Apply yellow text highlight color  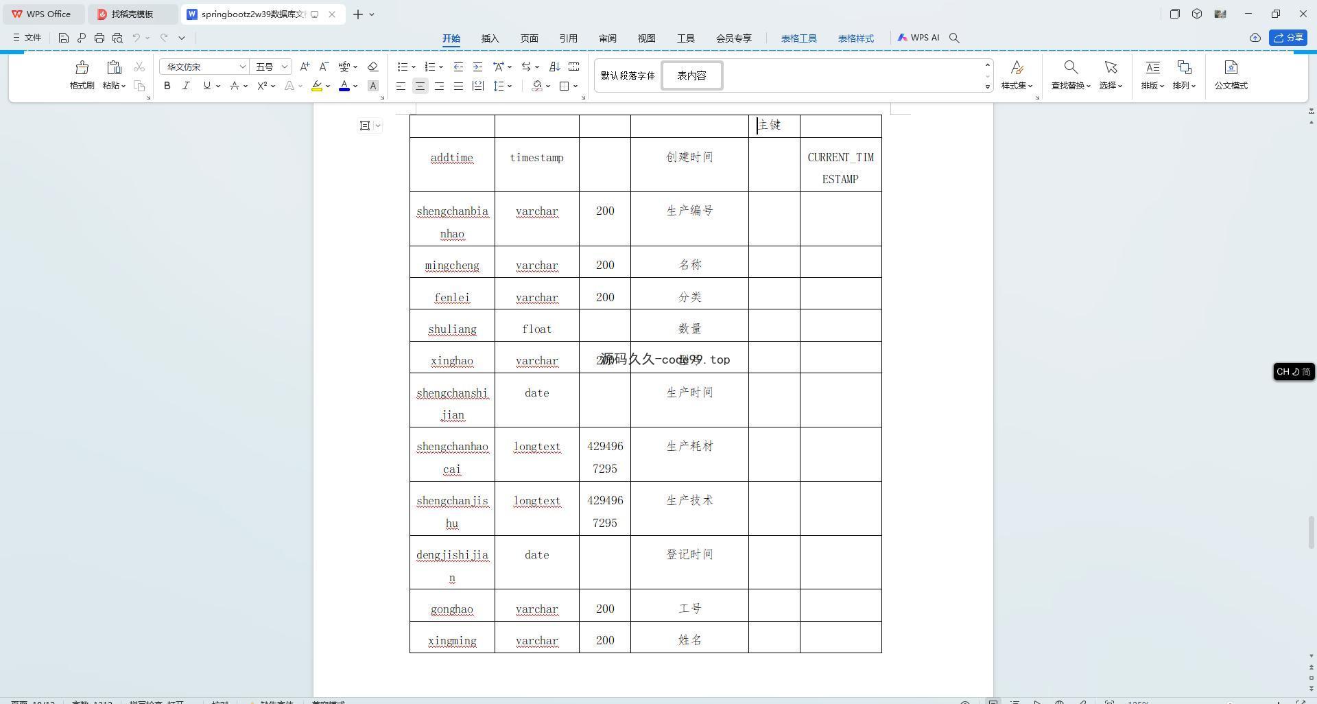tap(316, 86)
